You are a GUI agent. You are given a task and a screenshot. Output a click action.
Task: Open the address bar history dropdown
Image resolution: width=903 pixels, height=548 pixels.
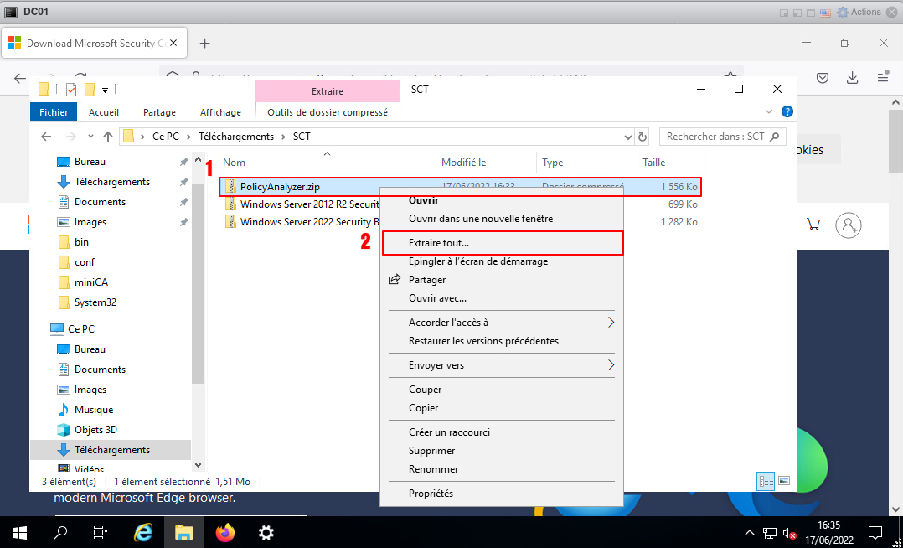click(x=628, y=137)
